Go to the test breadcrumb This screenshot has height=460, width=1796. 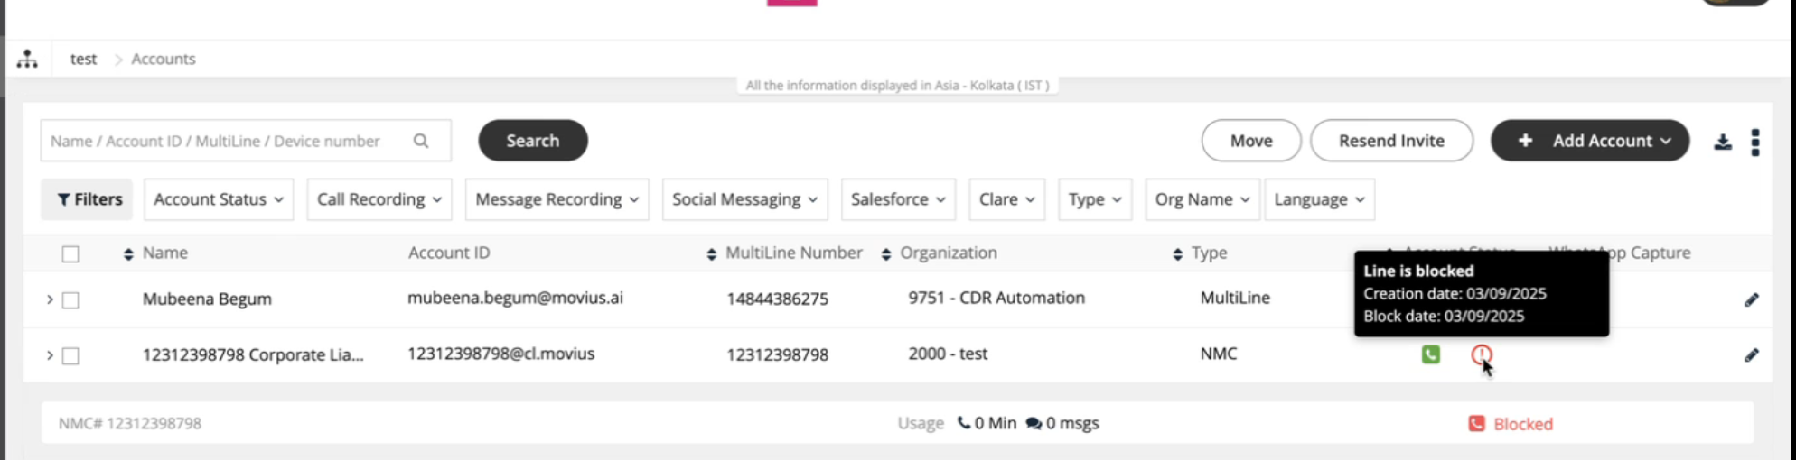[x=83, y=60]
